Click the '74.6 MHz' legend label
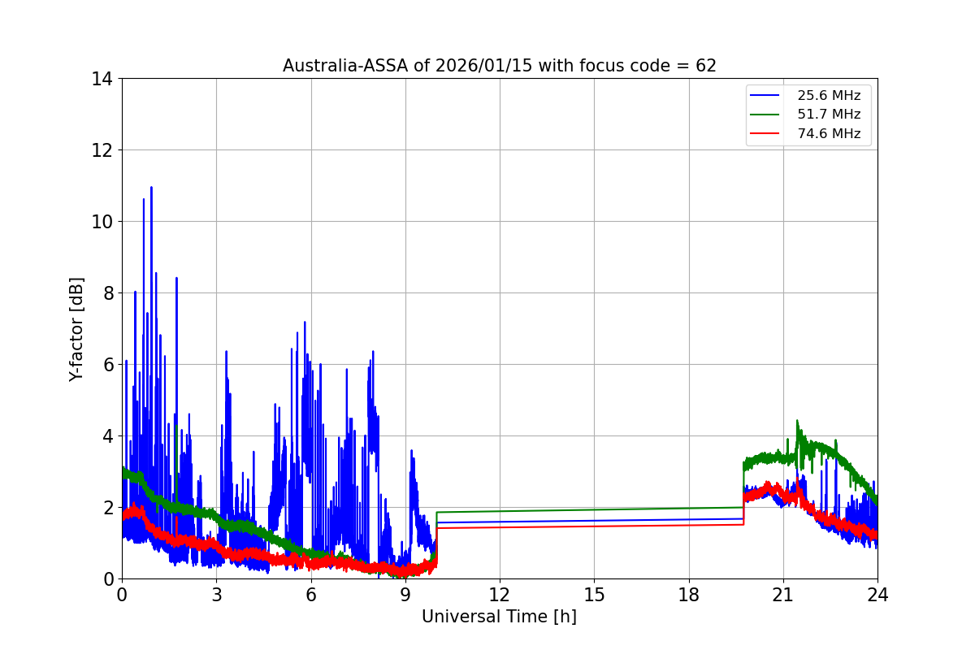Screen dimensions: 975x650 click(829, 134)
